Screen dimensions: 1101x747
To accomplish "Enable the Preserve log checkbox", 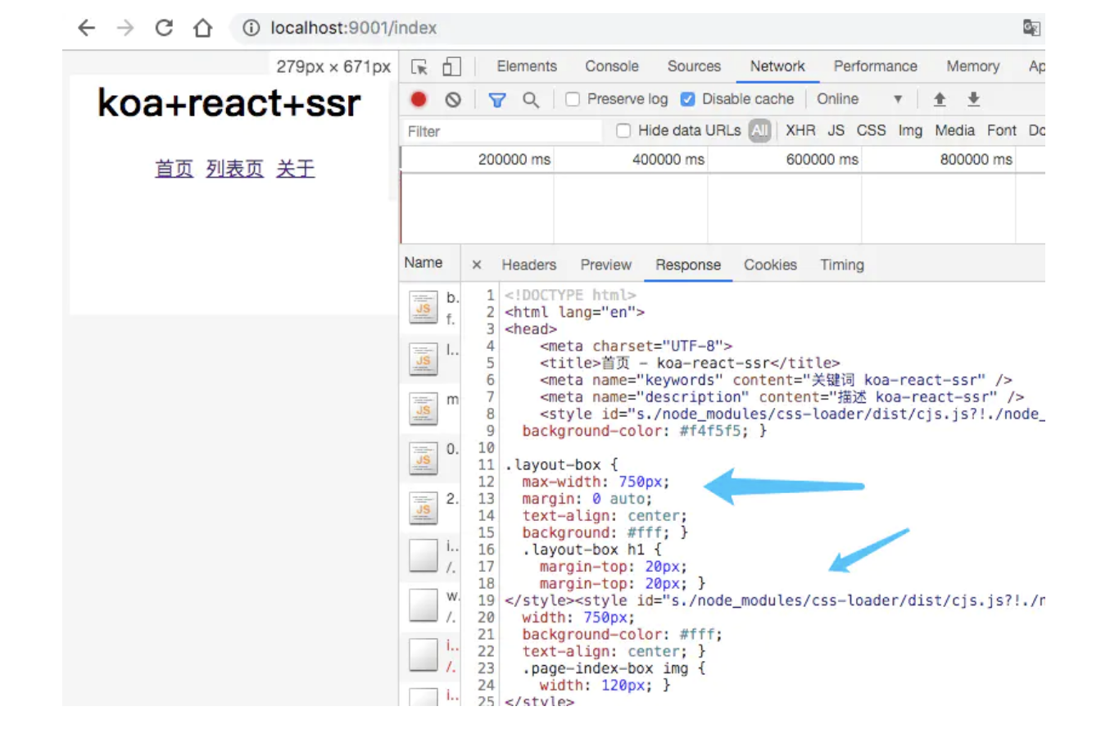I will click(573, 99).
